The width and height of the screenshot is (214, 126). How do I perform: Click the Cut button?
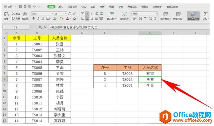[16, 14]
